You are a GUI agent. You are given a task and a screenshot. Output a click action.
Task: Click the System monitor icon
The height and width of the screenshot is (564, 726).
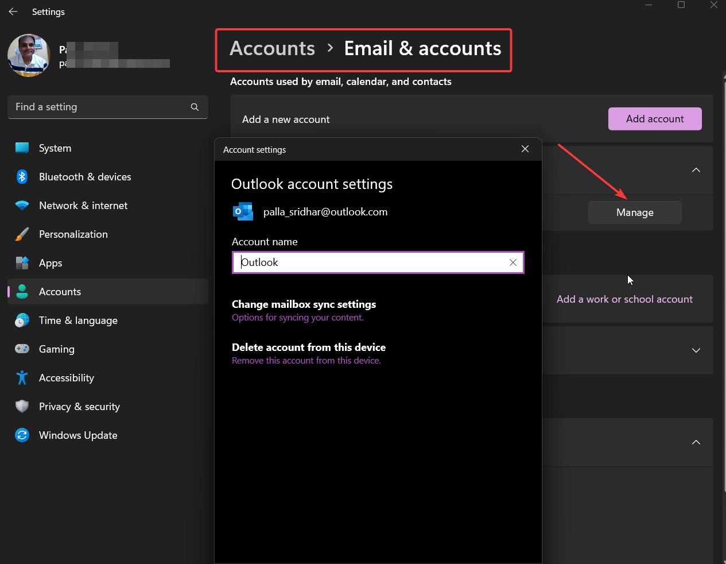[x=22, y=148]
